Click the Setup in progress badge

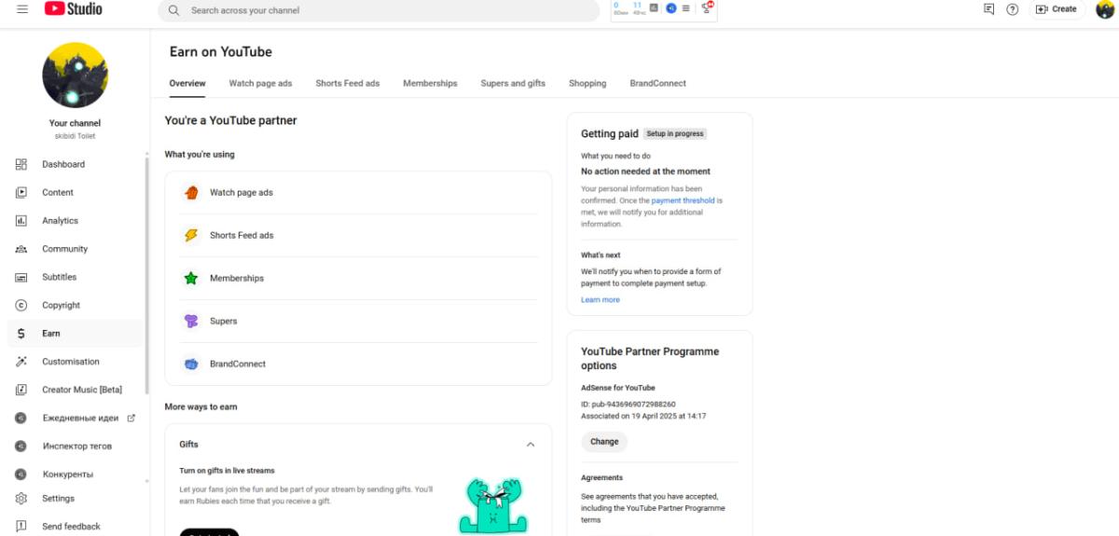(x=675, y=133)
